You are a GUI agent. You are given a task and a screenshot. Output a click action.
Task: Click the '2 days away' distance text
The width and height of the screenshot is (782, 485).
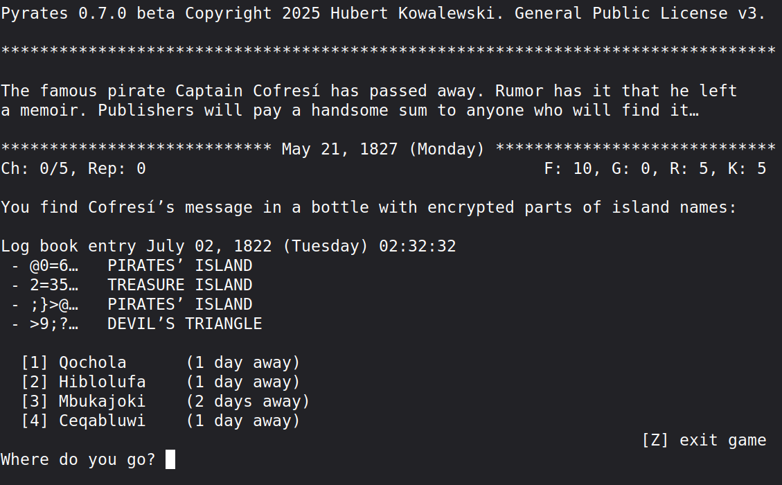(247, 401)
